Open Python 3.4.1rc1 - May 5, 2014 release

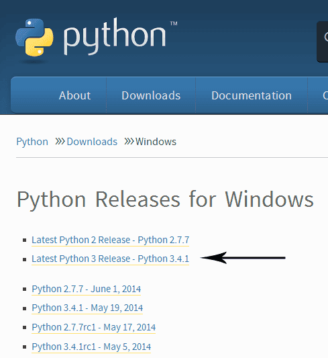tap(91, 347)
